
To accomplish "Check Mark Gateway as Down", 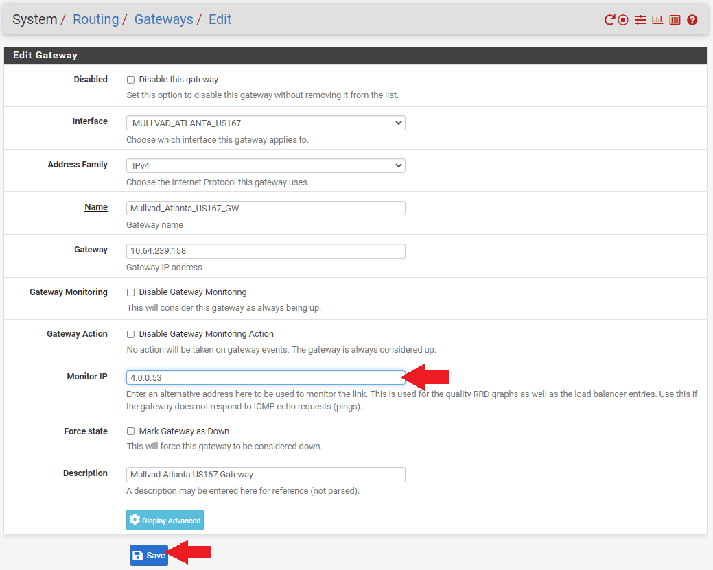I will [x=130, y=431].
